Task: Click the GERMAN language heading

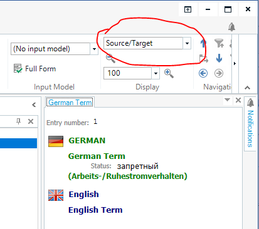Action: pos(87,141)
